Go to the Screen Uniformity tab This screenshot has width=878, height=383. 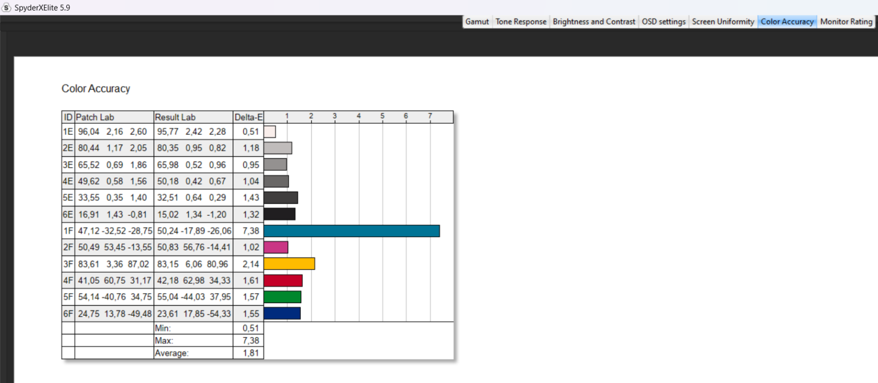point(723,22)
